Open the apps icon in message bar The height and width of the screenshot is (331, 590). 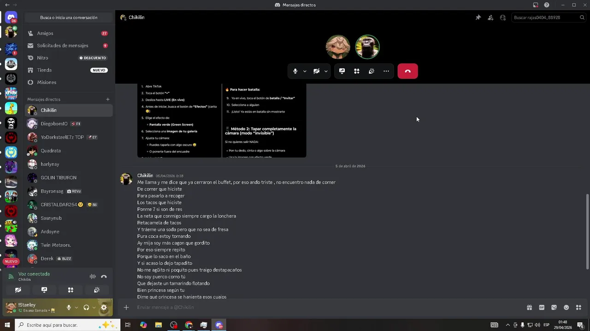(x=579, y=308)
